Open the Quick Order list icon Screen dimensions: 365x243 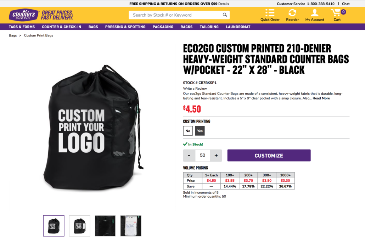click(270, 13)
